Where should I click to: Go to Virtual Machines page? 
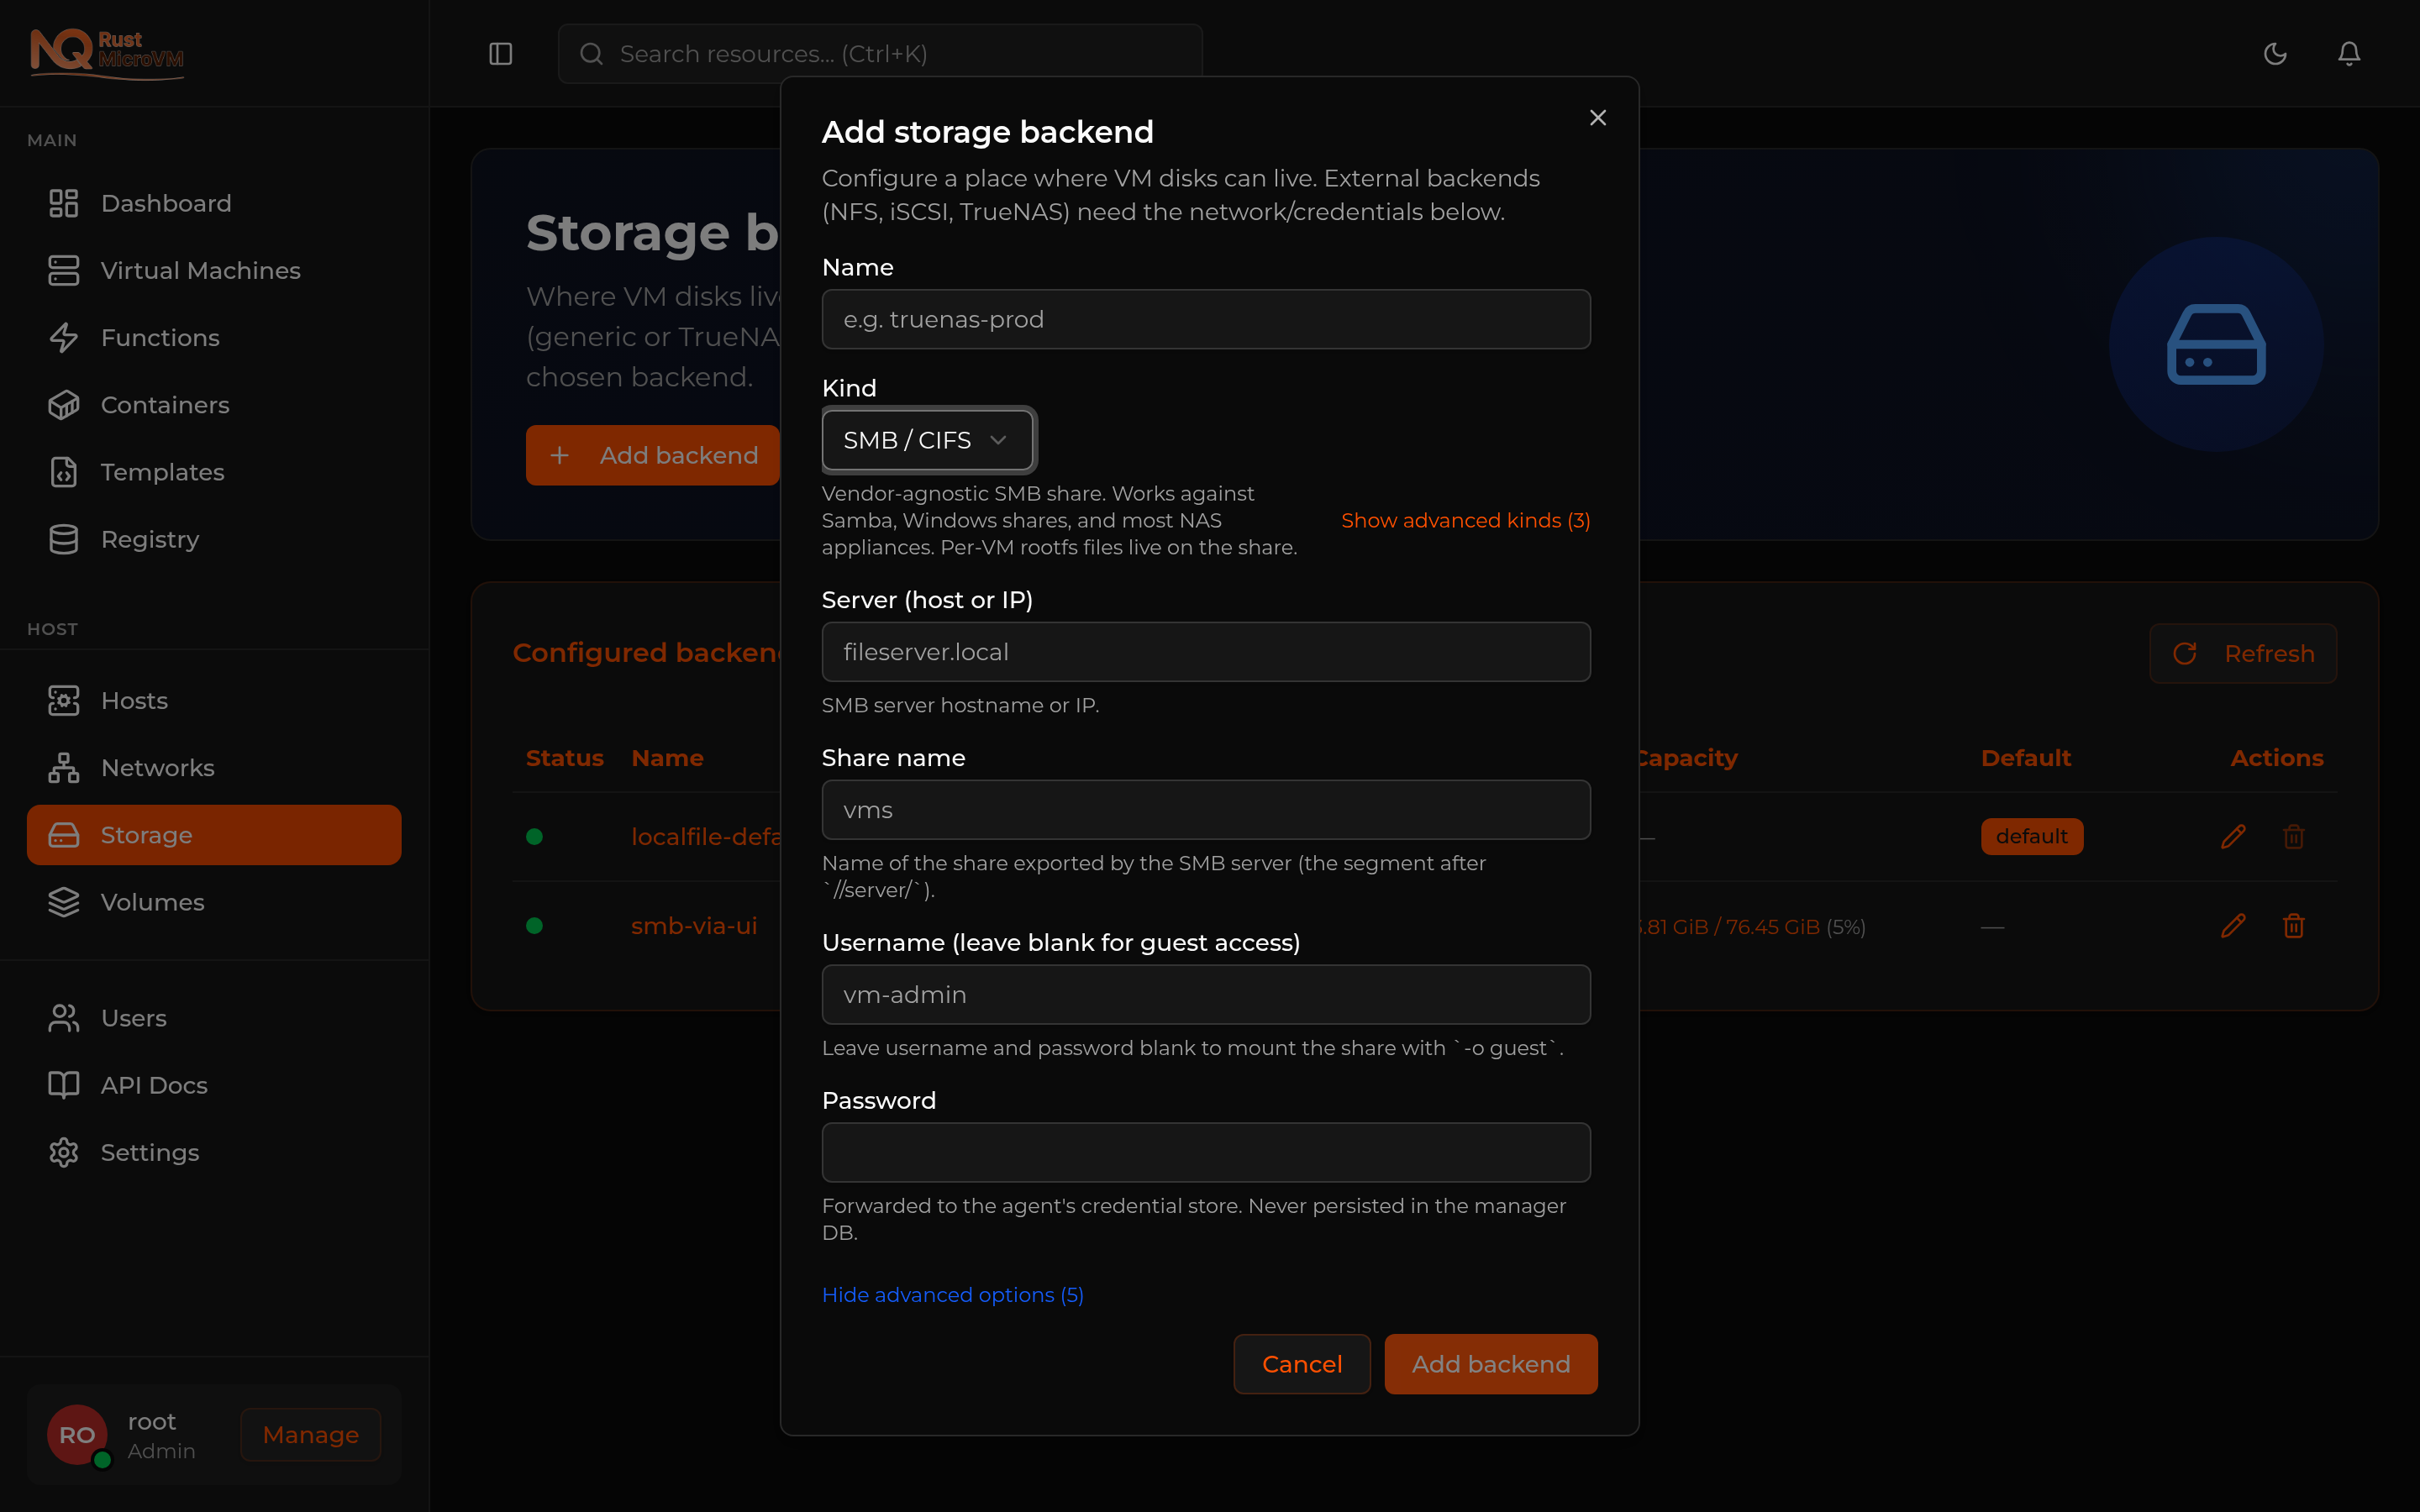tap(214, 270)
